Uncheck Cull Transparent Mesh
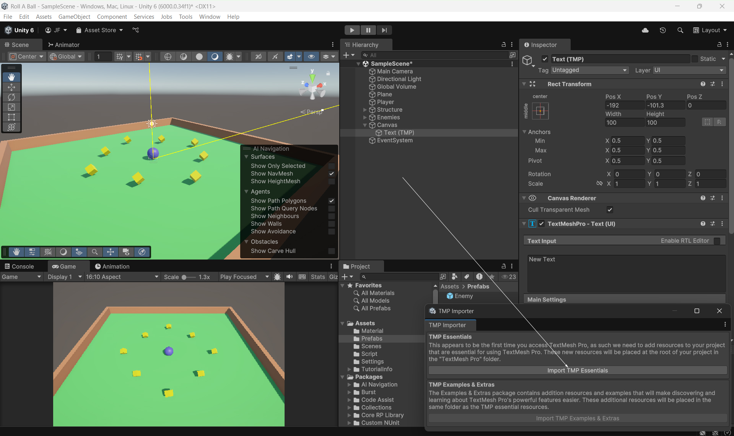The image size is (734, 436). click(x=610, y=210)
